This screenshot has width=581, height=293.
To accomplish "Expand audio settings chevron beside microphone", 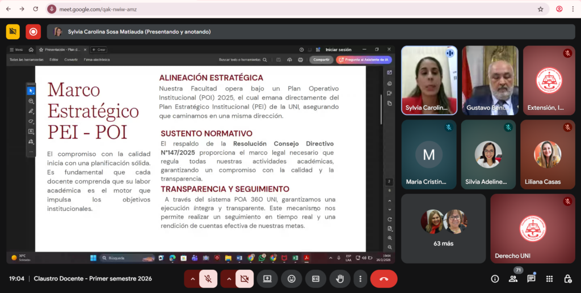I will click(x=192, y=279).
